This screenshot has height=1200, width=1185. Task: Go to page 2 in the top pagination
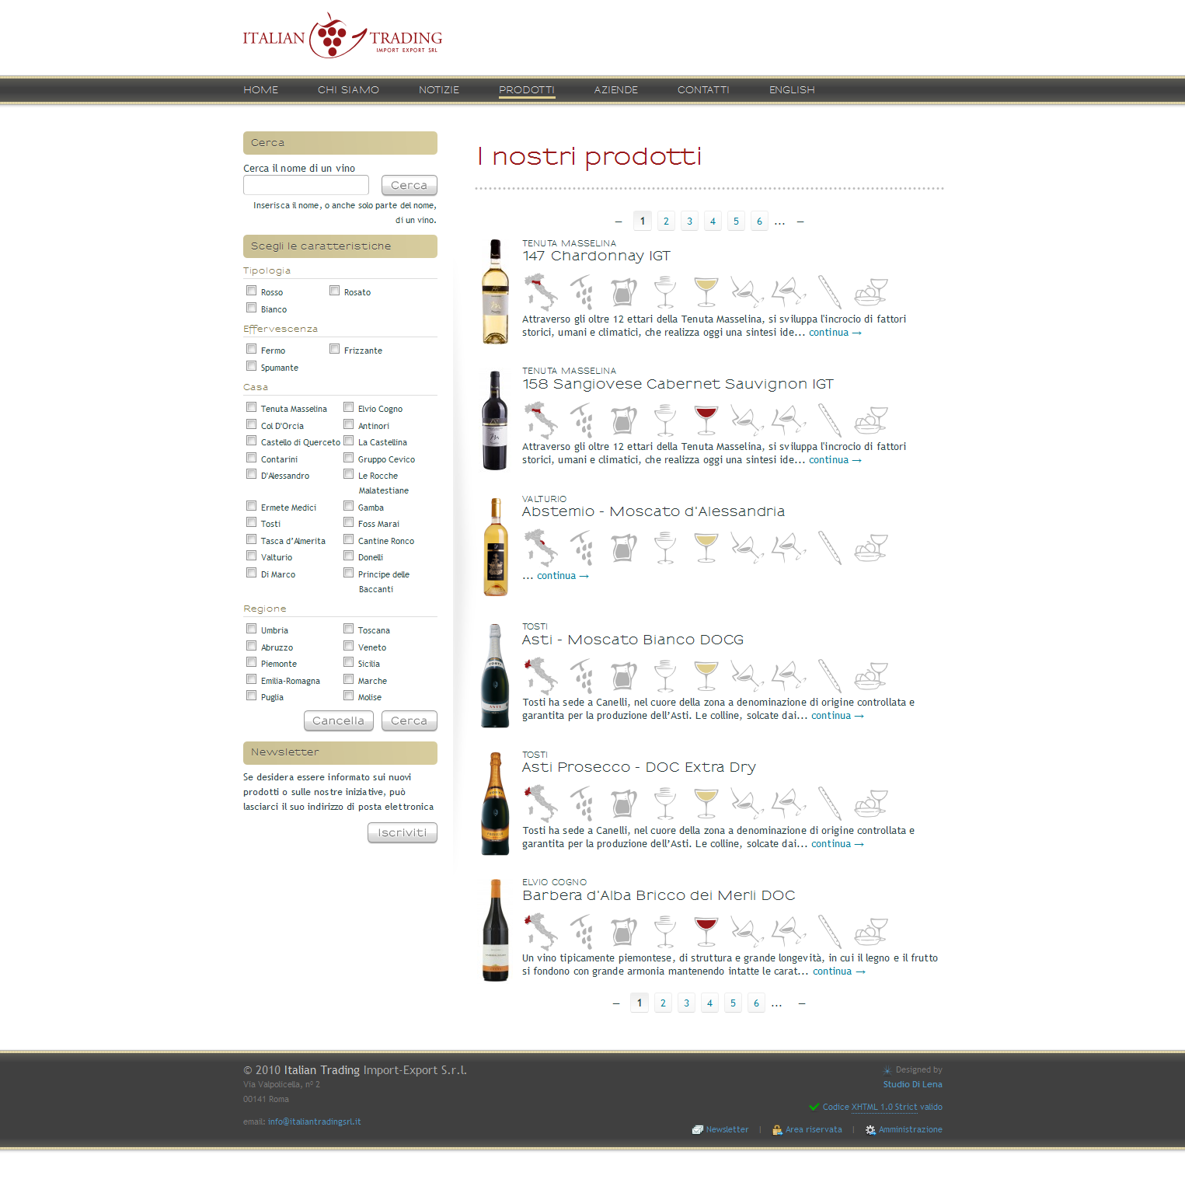[666, 221]
